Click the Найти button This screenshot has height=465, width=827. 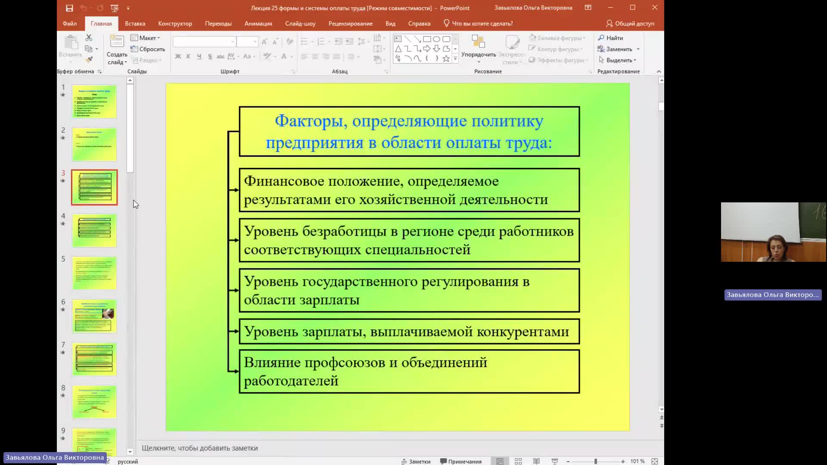click(610, 38)
